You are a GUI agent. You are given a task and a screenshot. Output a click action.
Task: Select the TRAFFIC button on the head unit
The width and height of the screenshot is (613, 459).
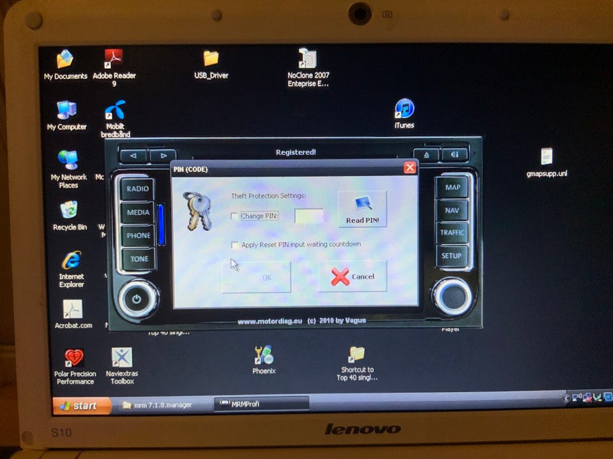pyautogui.click(x=452, y=233)
